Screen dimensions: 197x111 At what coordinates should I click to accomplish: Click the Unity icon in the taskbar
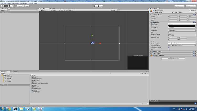15,109
